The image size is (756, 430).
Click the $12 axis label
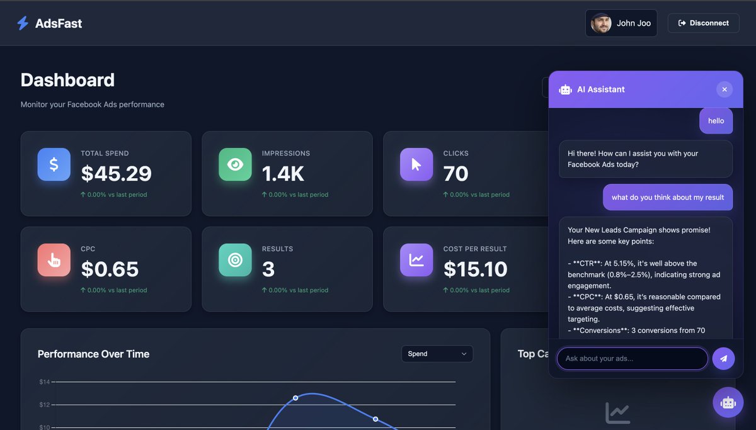[x=45, y=404]
